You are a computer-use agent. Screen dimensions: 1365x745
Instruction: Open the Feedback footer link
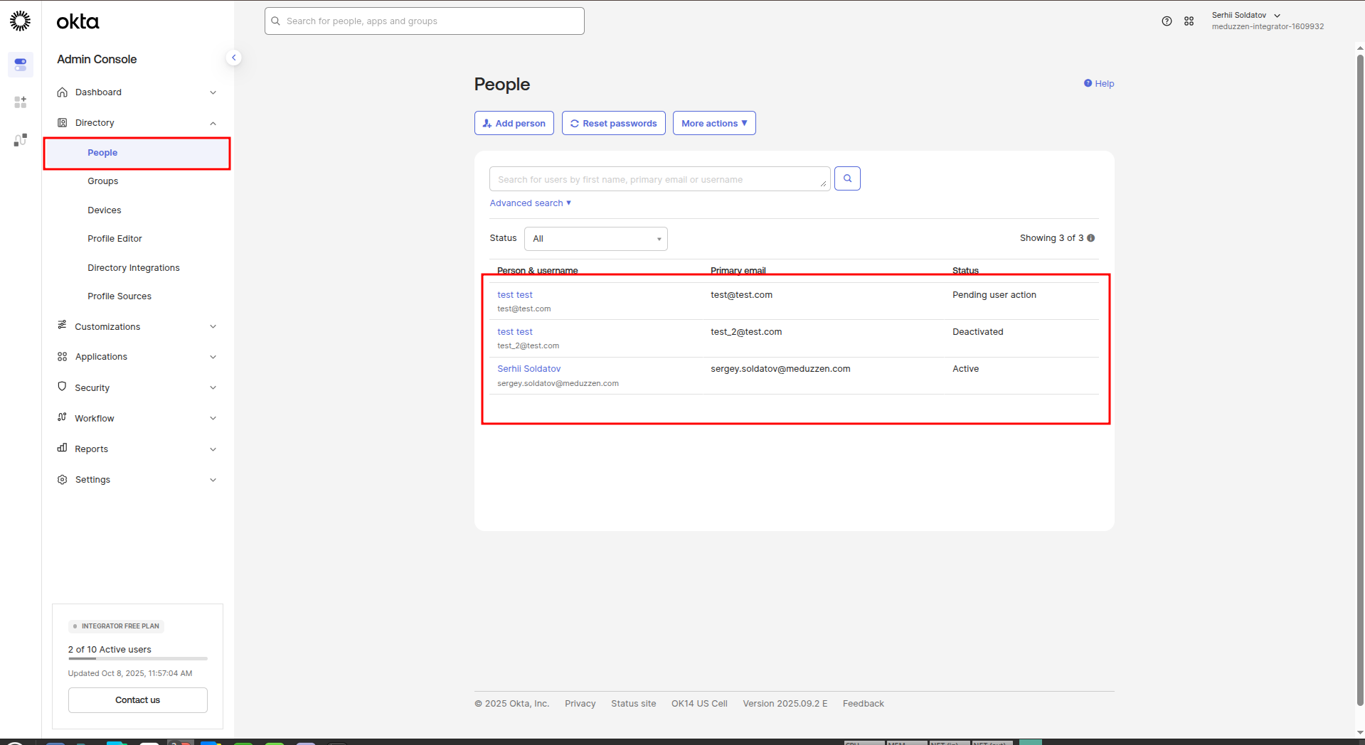(x=864, y=704)
